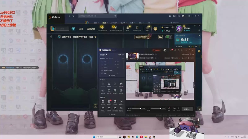Open the Edge browser taskbar icon
248x139 pixels.
click(x=137, y=137)
